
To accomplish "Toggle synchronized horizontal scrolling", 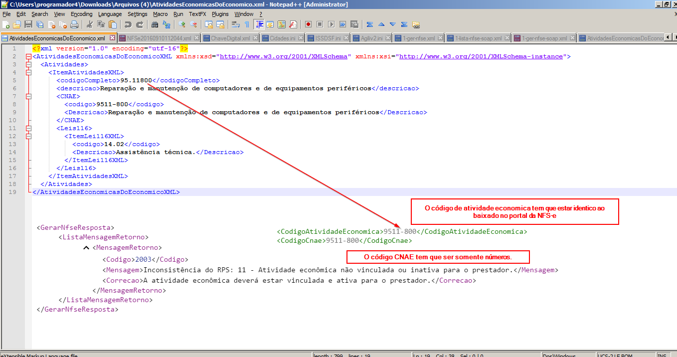I will pos(220,24).
